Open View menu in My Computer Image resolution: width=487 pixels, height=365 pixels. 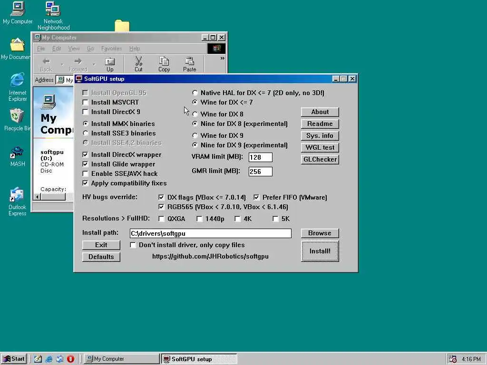point(74,48)
